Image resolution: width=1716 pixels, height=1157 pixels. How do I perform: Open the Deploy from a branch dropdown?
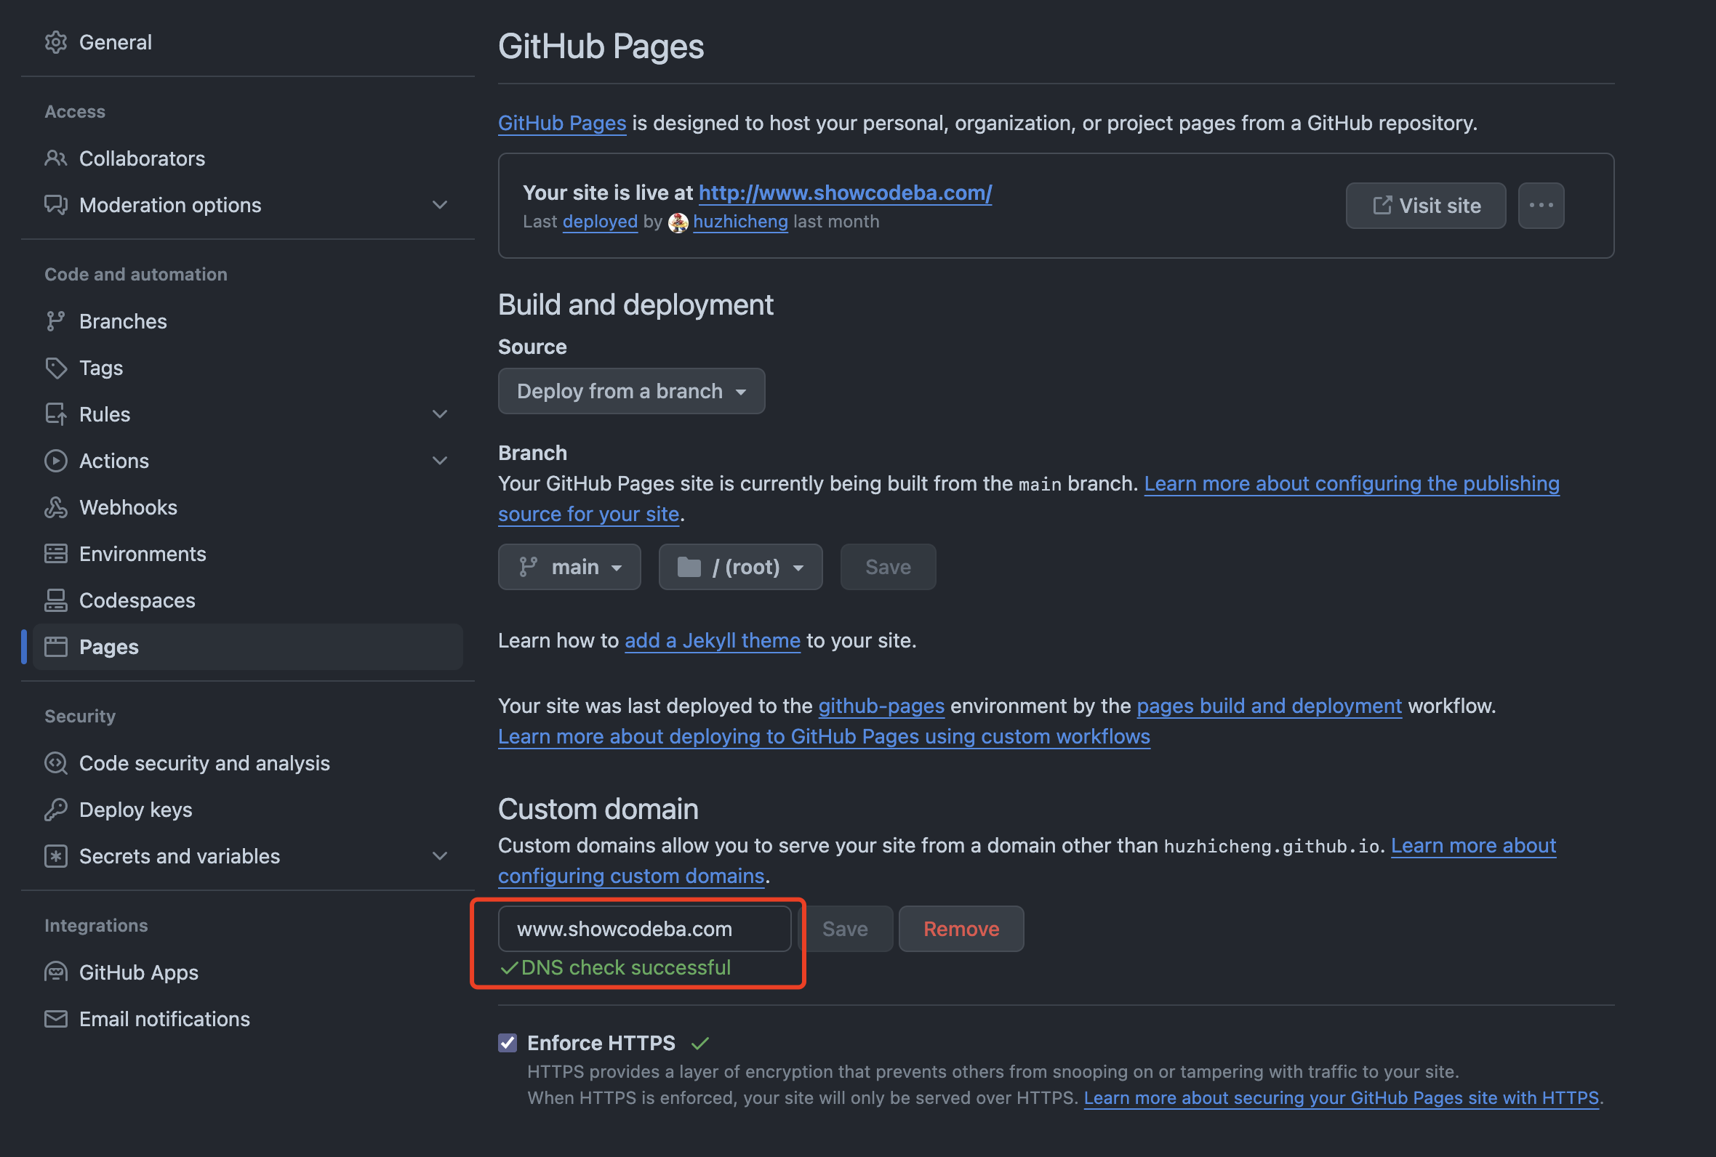(x=631, y=391)
